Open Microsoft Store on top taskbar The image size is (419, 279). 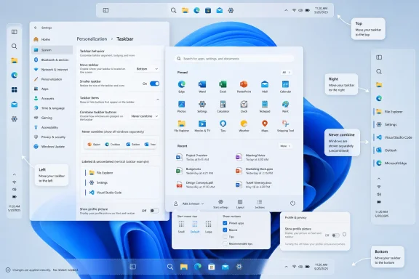208,10
